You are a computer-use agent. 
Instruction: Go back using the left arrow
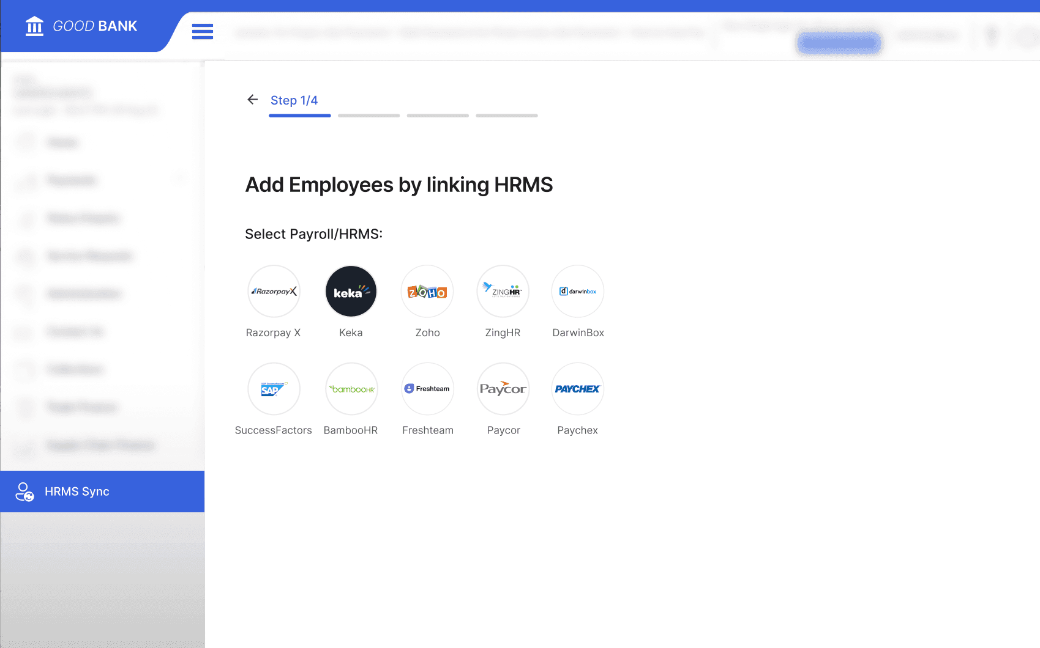pos(252,99)
